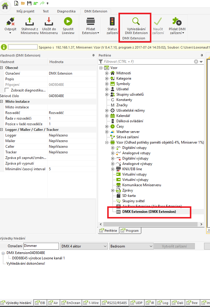
Task: Collapse the Obecné property section
Action: pos(2,68)
